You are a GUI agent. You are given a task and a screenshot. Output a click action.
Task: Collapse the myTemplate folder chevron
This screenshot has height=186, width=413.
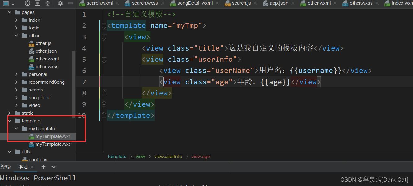(17, 129)
